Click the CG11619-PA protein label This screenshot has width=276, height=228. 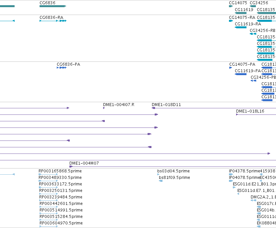point(248,71)
